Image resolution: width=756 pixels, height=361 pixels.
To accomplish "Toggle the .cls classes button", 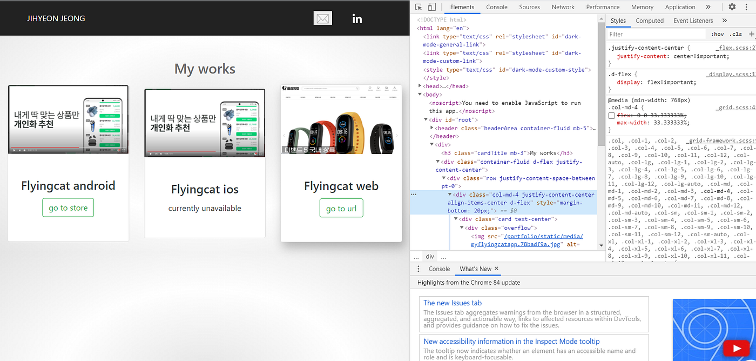I will coord(735,34).
